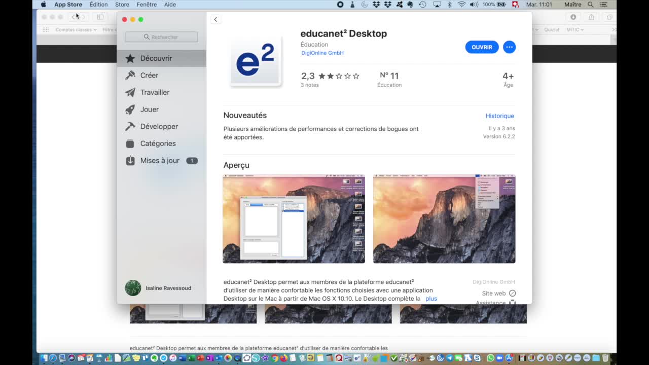Open the Store menu in menu bar

pos(122,5)
